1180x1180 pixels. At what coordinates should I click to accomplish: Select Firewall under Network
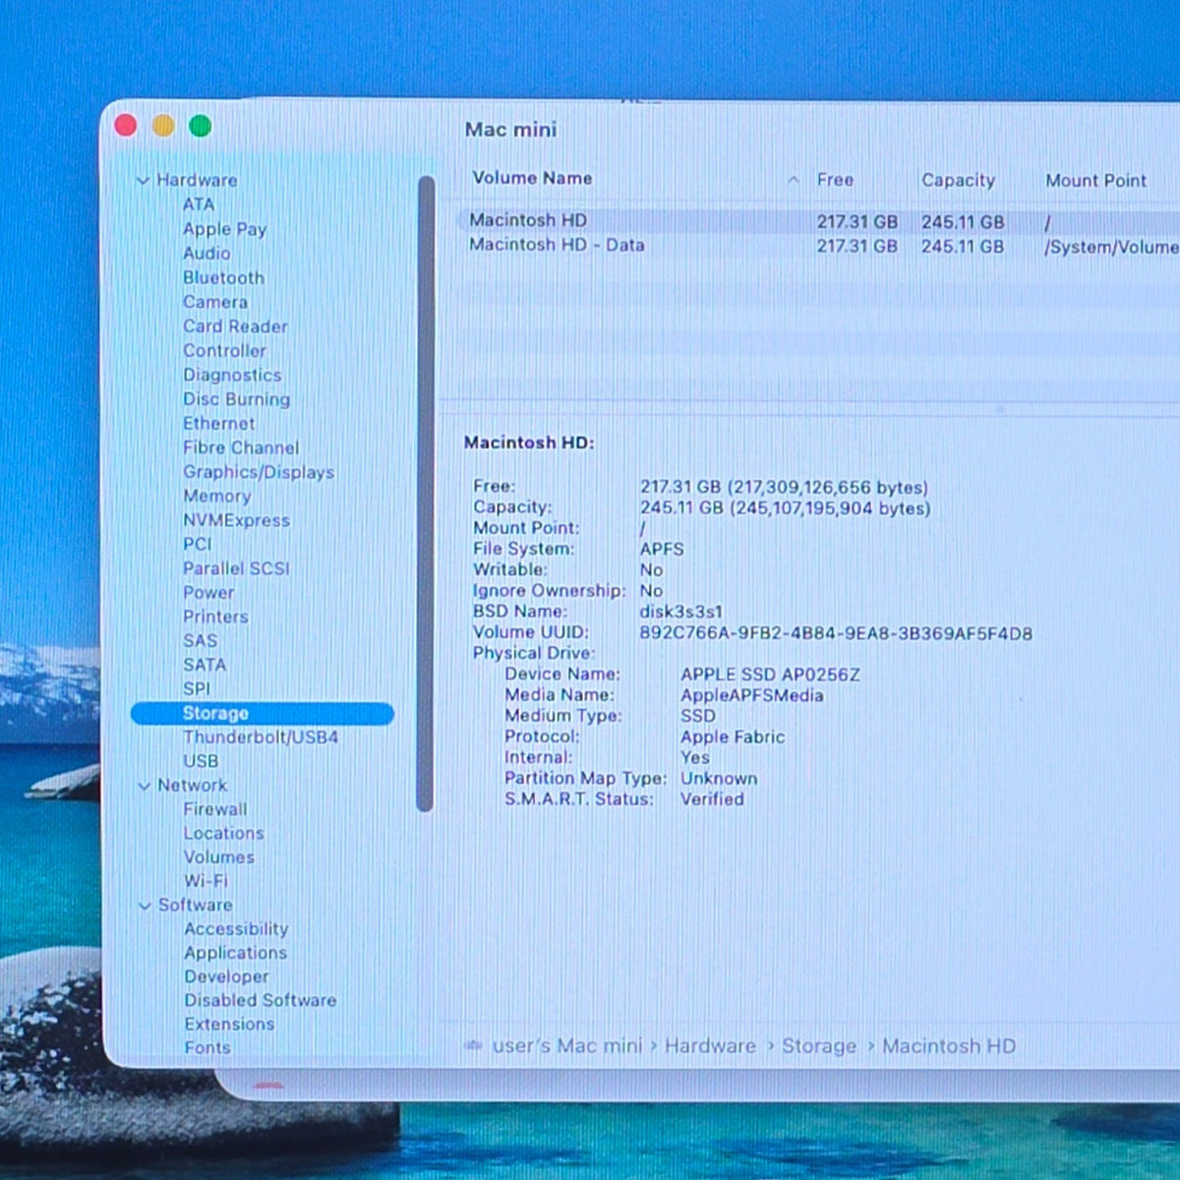tap(215, 809)
